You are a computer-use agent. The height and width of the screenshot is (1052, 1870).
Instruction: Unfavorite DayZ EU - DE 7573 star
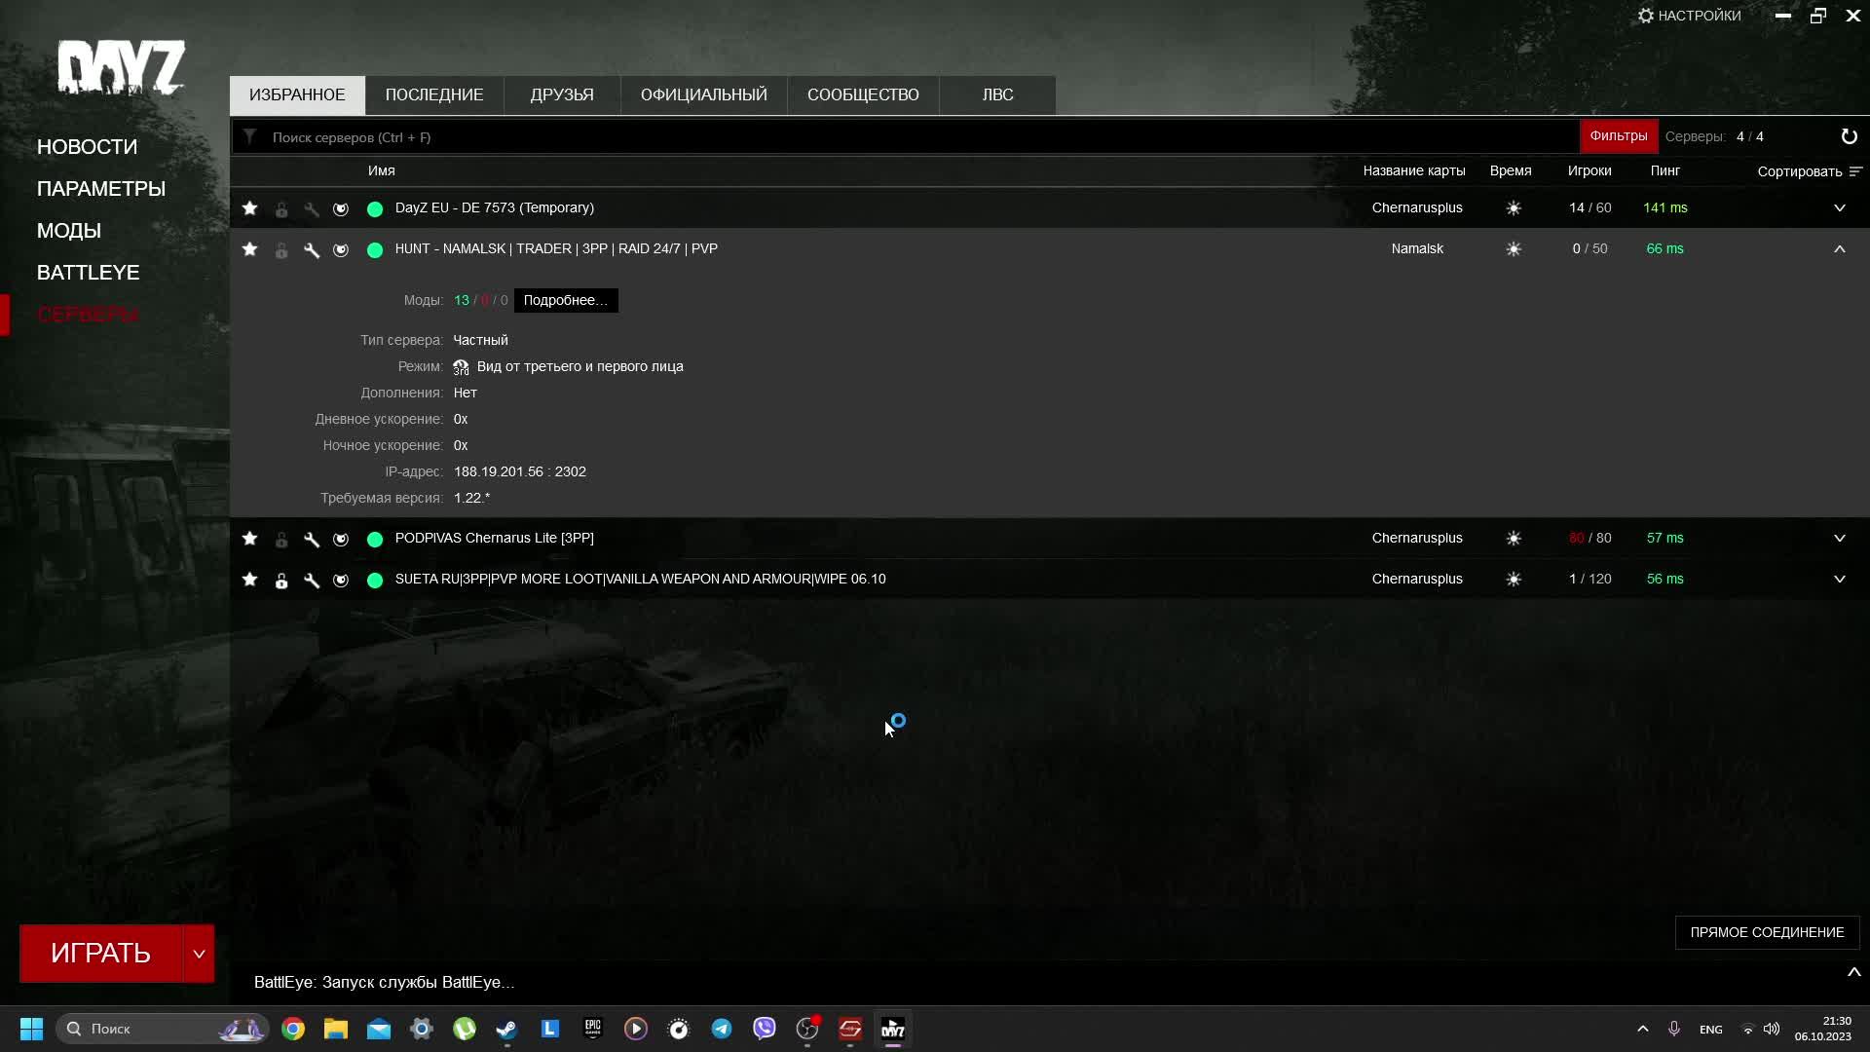(250, 208)
